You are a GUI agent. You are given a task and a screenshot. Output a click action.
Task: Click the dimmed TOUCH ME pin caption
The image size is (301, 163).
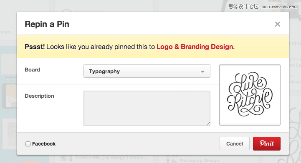[x=111, y=158]
